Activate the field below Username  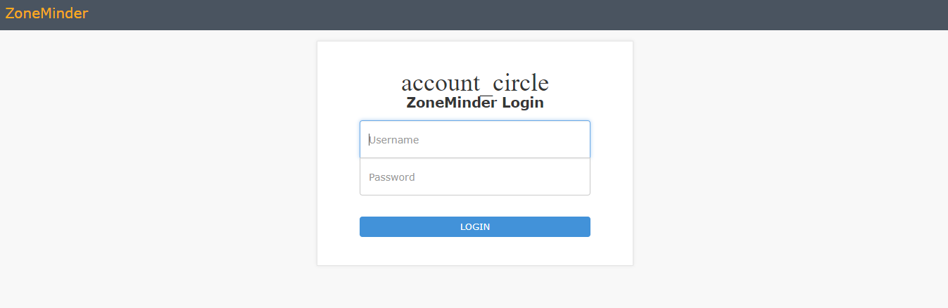[x=475, y=177]
